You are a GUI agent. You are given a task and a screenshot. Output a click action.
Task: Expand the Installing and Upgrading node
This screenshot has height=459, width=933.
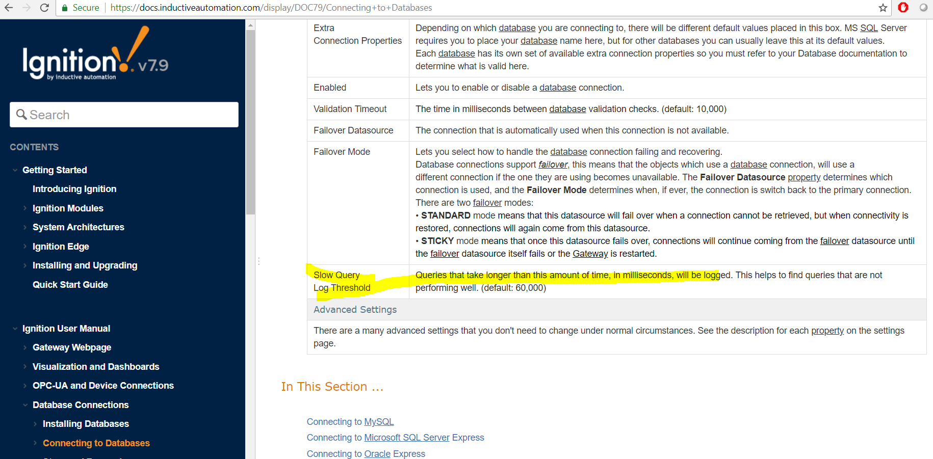coord(25,265)
